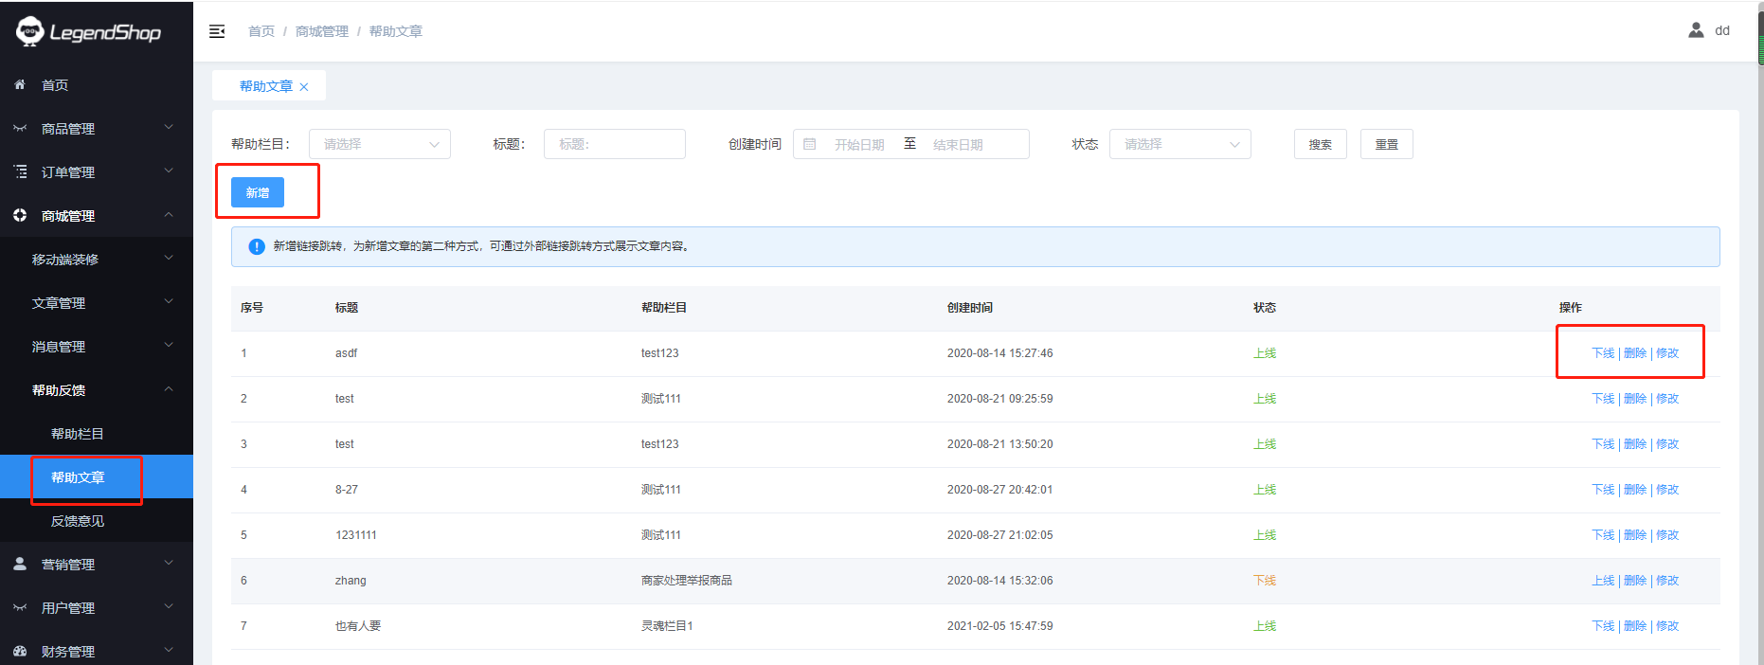Click 上线 link for the zhang row
The width and height of the screenshot is (1764, 665).
[x=1602, y=581]
